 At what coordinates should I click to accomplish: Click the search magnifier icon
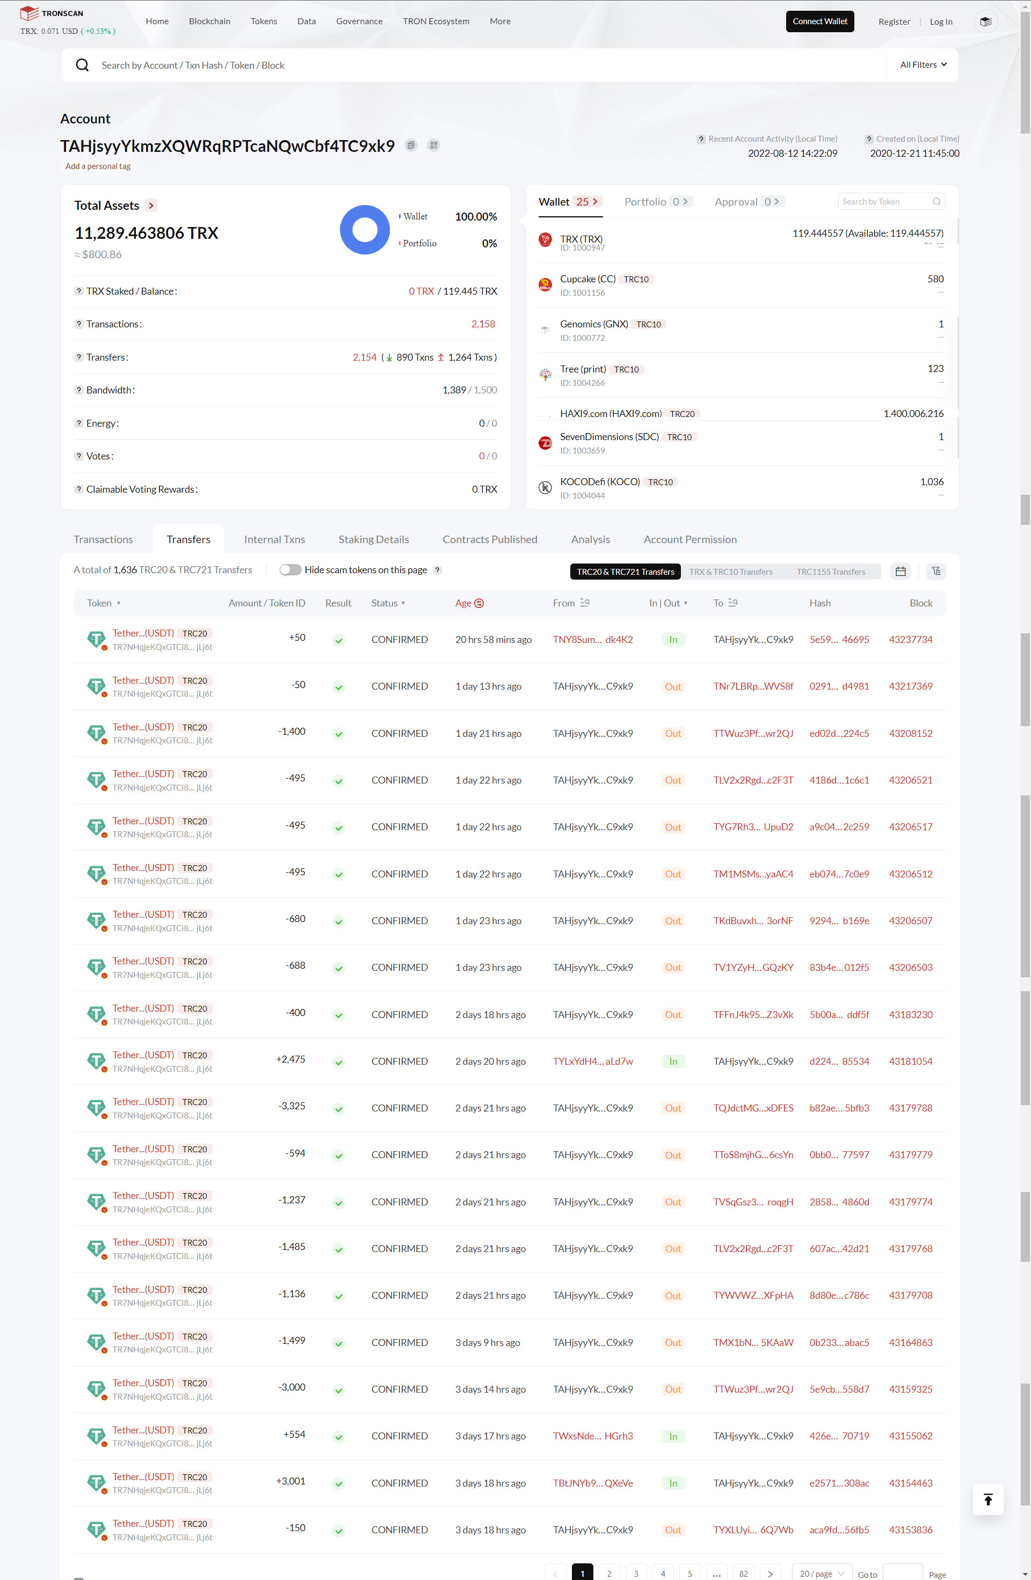point(82,65)
